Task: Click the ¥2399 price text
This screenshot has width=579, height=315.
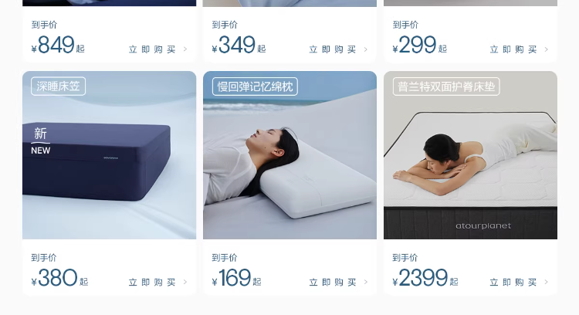Action: coord(425,278)
